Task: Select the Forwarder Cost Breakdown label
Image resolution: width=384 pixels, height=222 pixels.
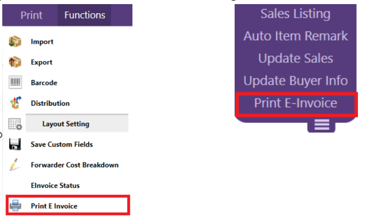Action: point(74,165)
